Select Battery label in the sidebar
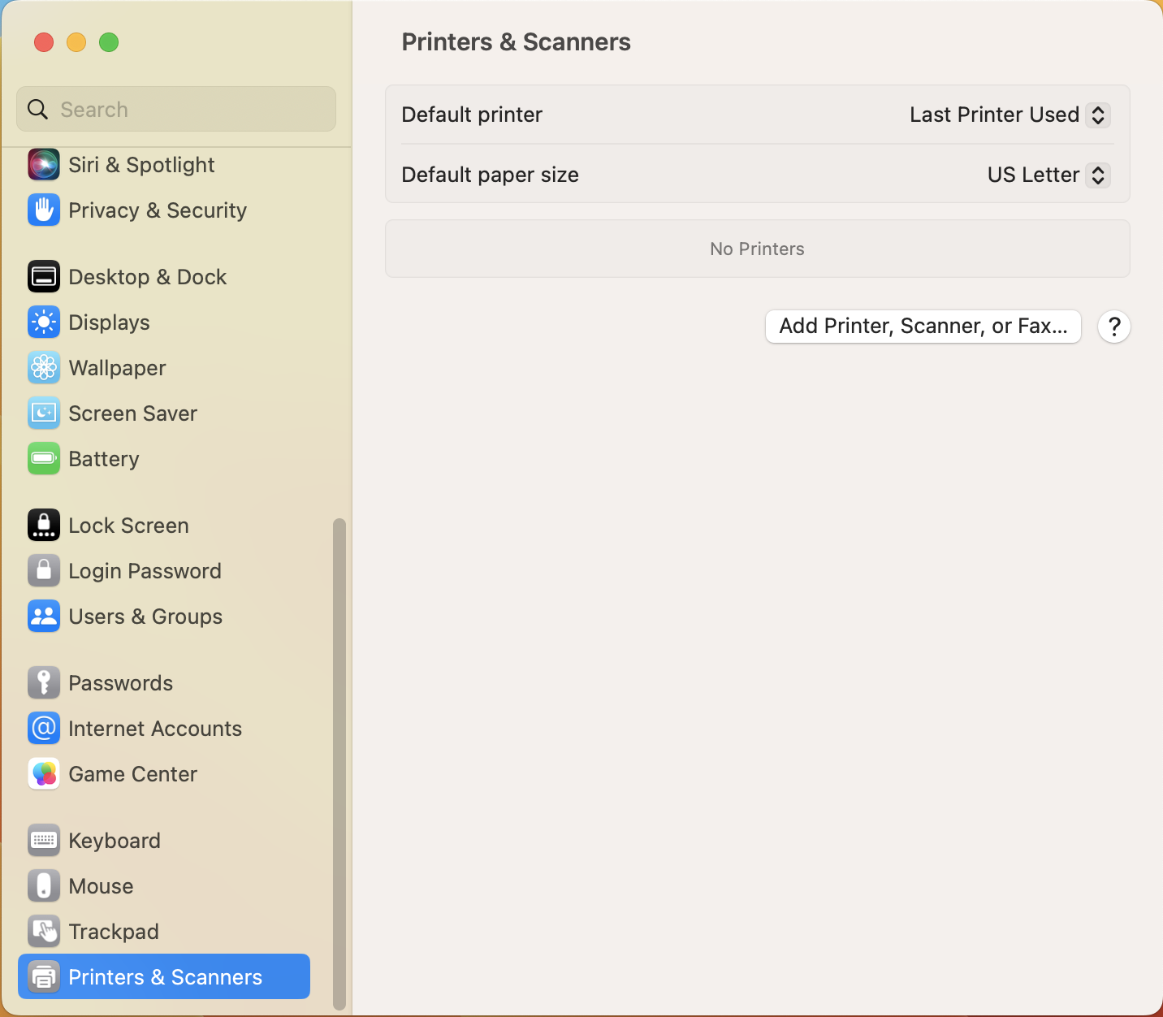 click(x=104, y=459)
